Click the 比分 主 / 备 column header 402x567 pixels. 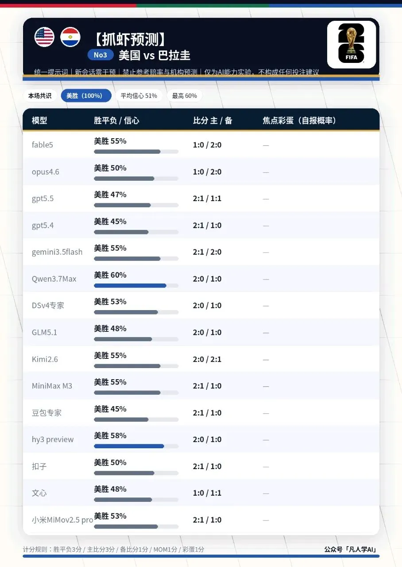[x=213, y=120]
